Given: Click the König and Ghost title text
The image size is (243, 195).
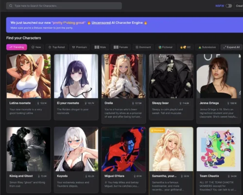Looking at the screenshot, I should 21,176.
